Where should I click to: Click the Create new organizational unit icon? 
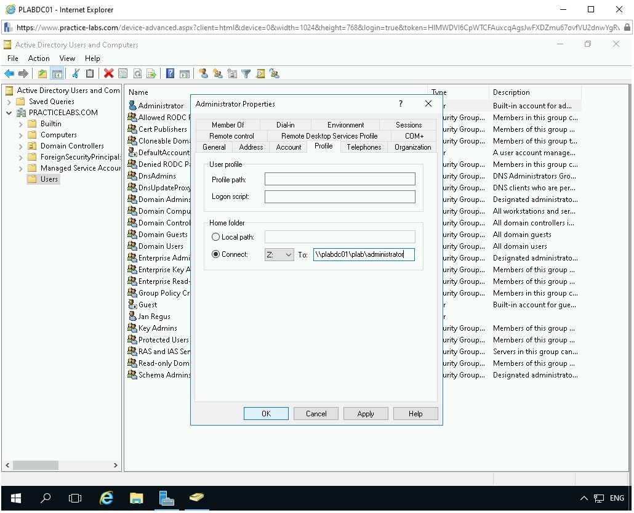(232, 74)
